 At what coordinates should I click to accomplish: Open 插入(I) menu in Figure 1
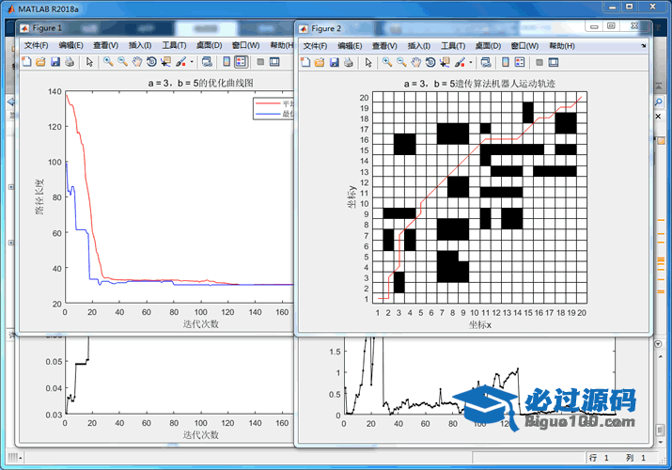[140, 45]
